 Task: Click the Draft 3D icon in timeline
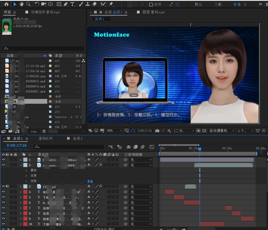pyautogui.click(x=119, y=147)
